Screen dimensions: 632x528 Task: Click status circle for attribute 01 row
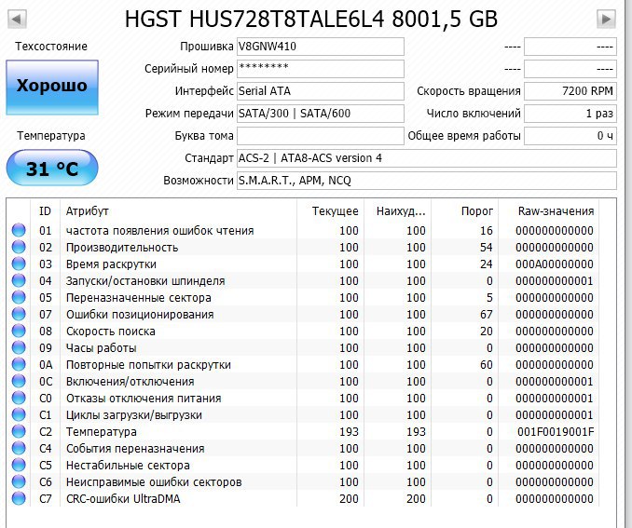[19, 230]
